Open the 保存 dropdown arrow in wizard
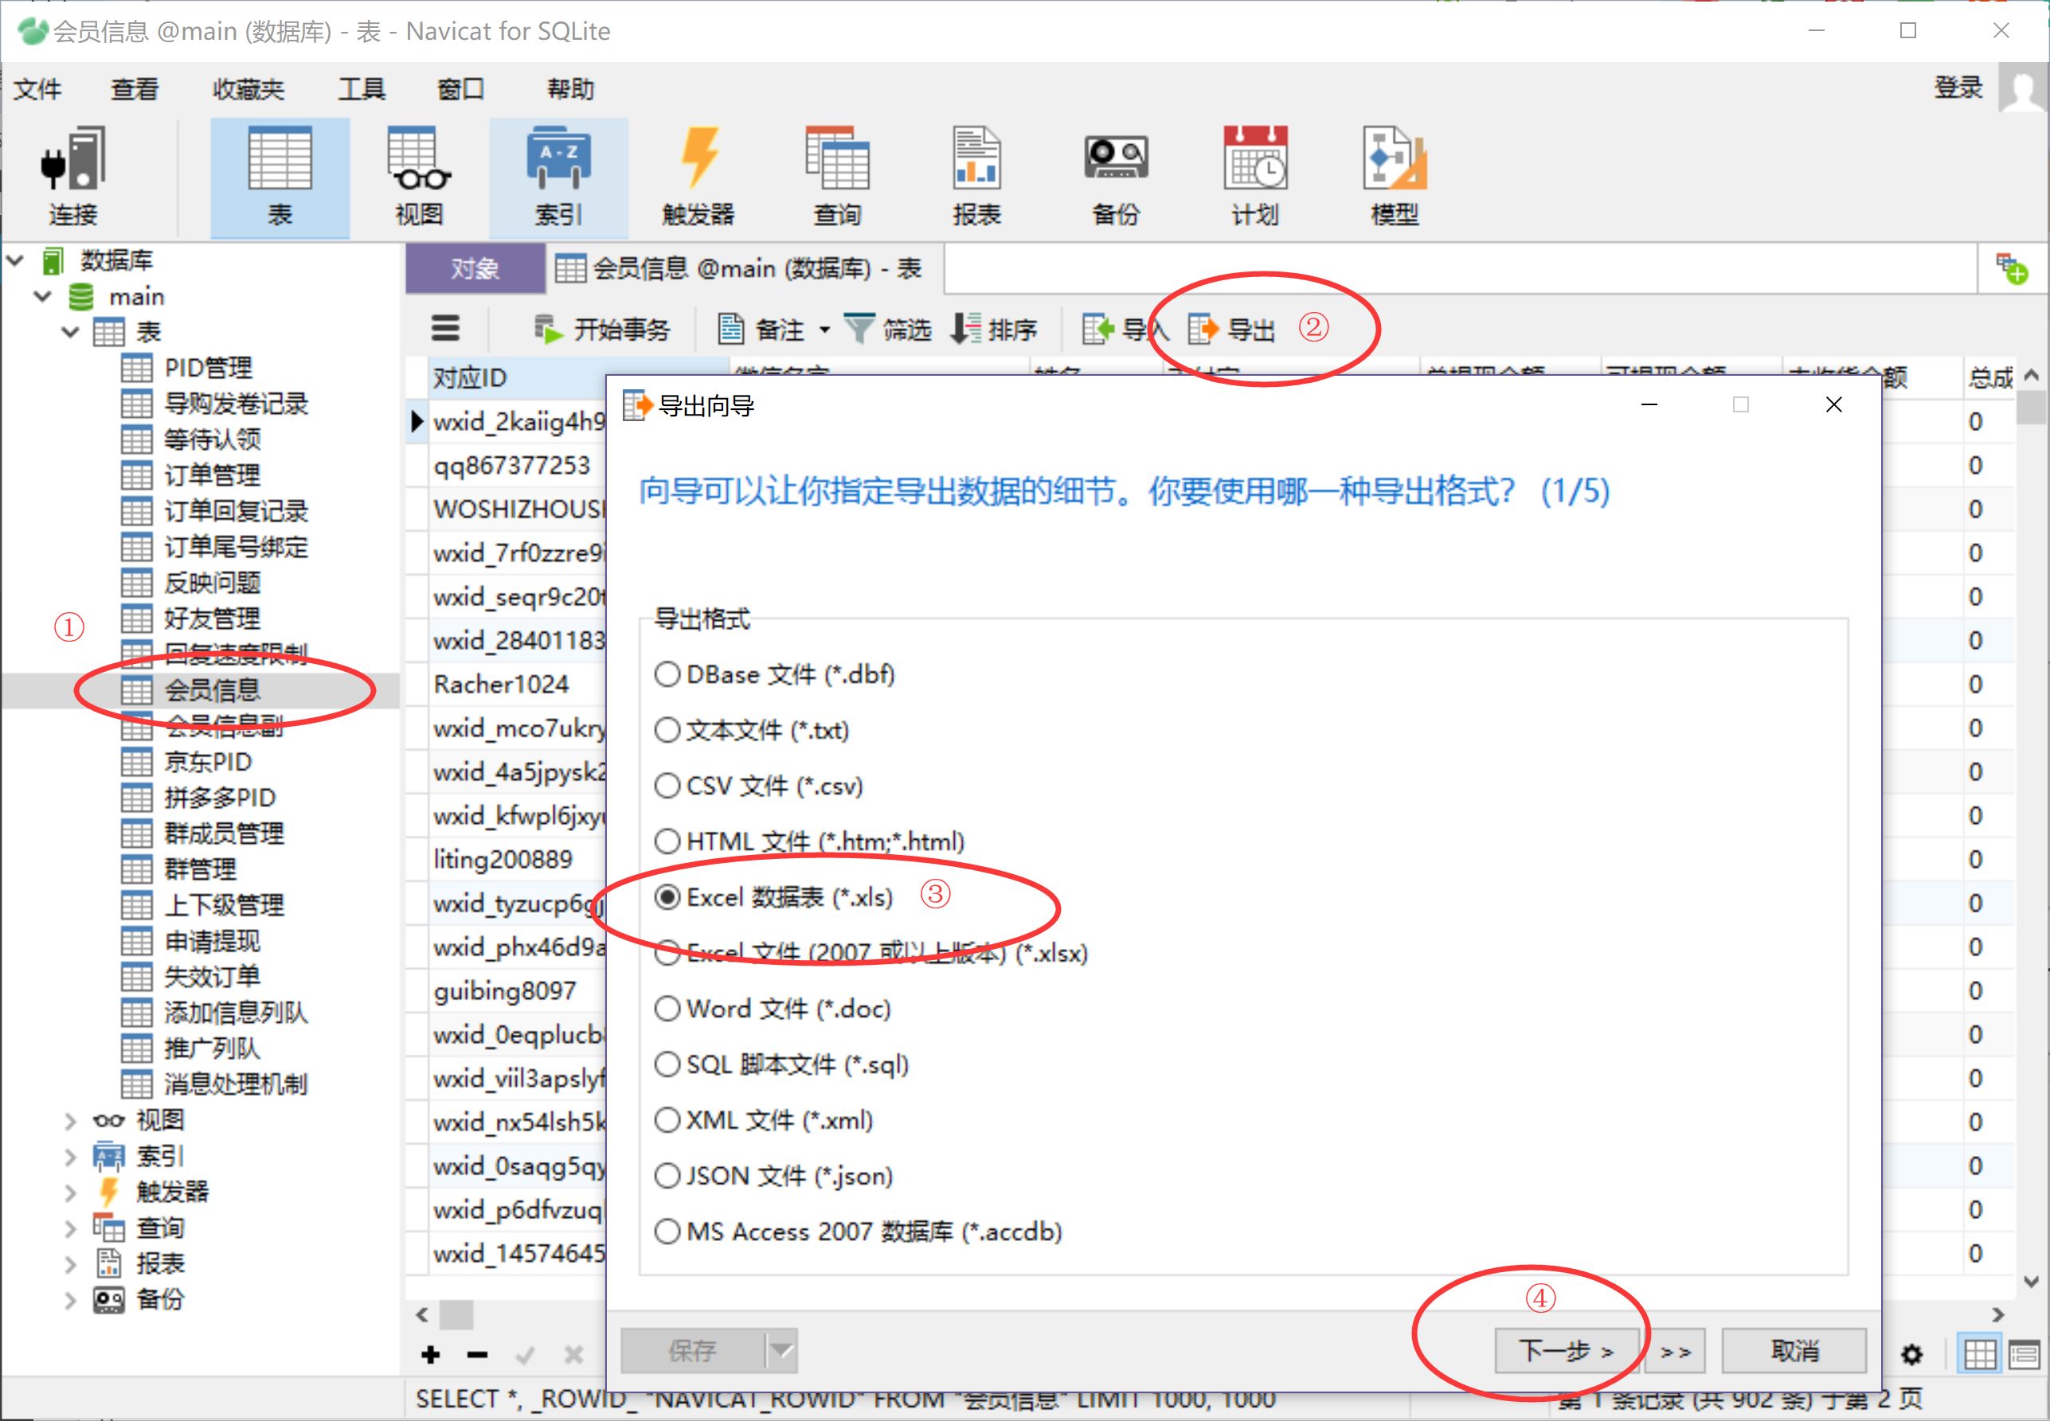This screenshot has height=1421, width=2050. 781,1351
